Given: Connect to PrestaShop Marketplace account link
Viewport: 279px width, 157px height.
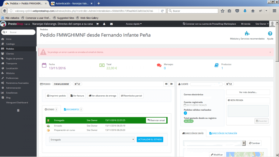Looking at the screenshot, I should (x=209, y=24).
